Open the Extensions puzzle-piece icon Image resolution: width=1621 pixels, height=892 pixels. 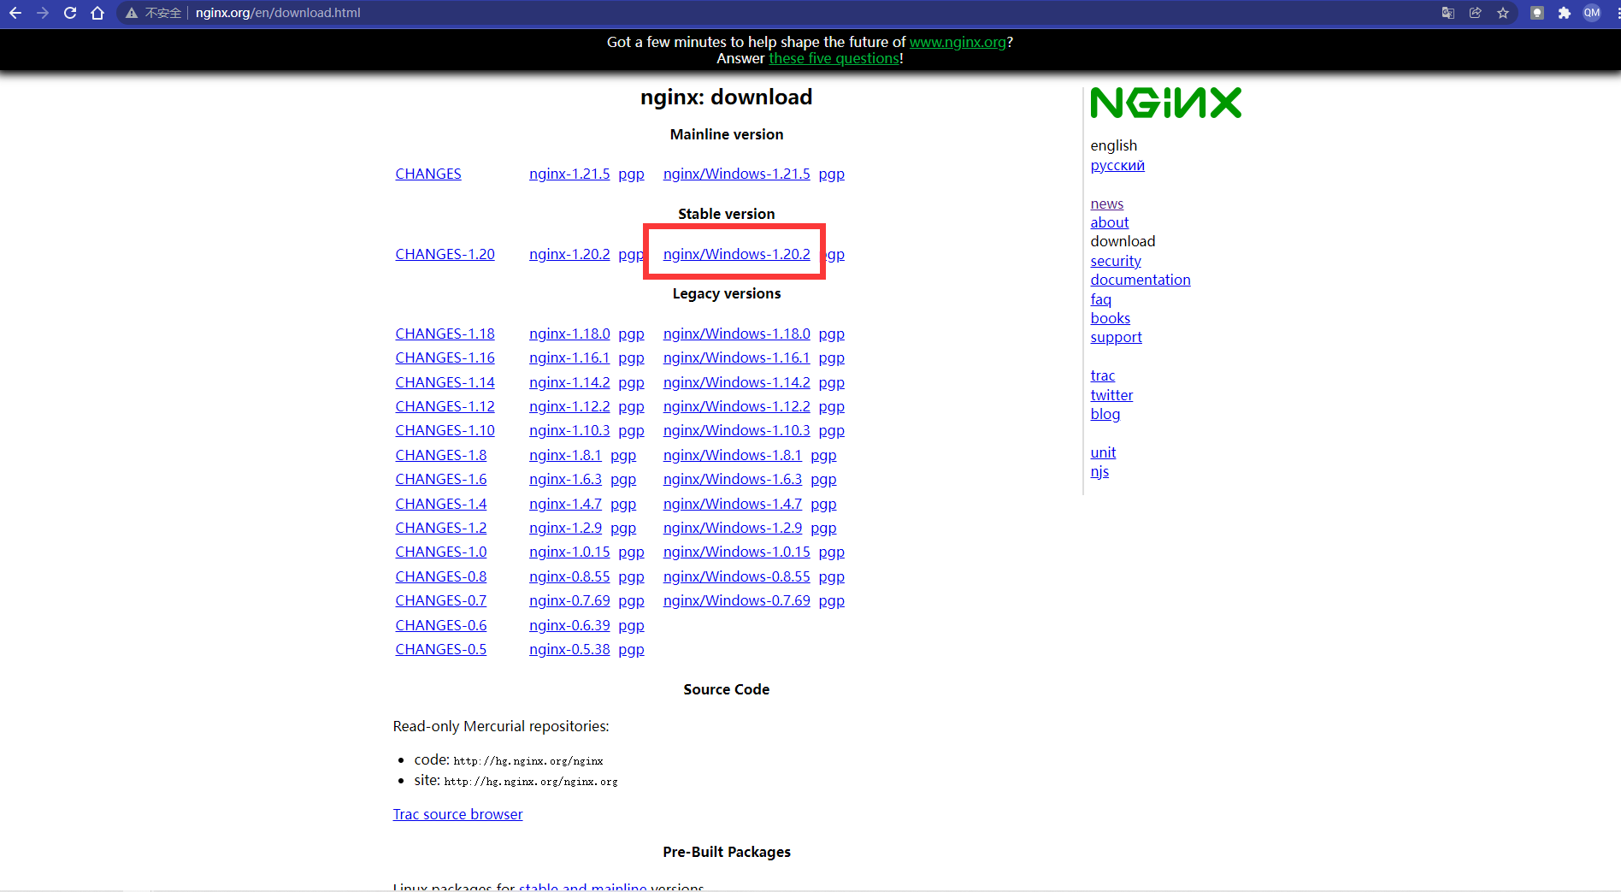[1564, 13]
